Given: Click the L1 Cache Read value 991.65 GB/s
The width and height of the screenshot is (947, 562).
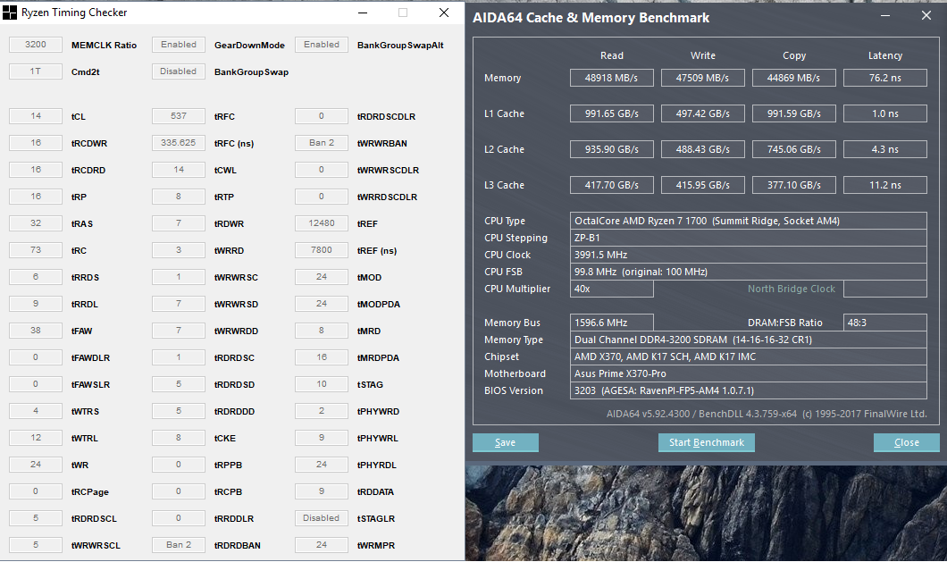Looking at the screenshot, I should coord(612,113).
